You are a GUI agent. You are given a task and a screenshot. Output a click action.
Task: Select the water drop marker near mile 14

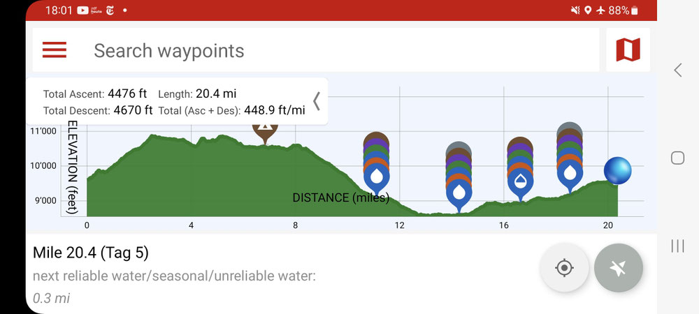click(459, 193)
